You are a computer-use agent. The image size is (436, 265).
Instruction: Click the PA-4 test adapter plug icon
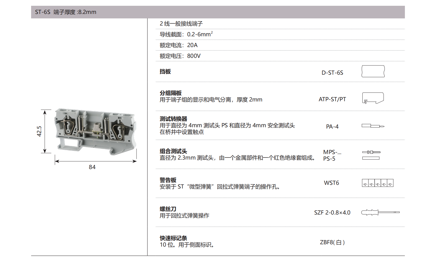(x=372, y=126)
